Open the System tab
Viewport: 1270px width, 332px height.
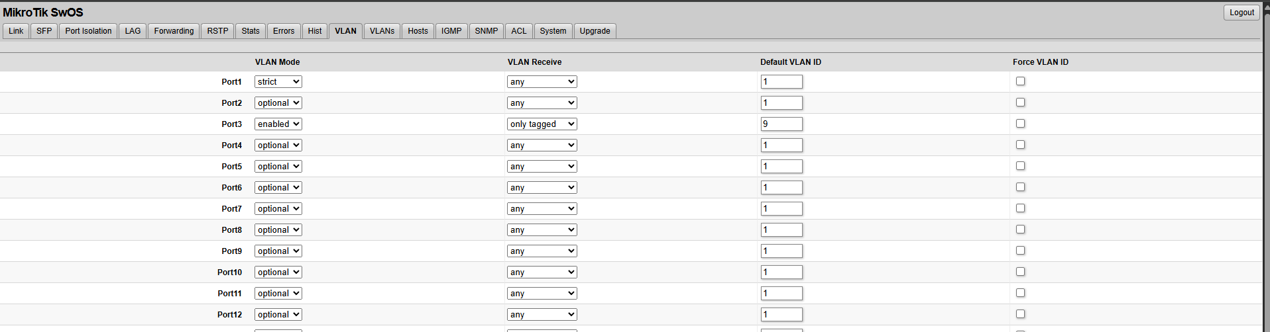tap(553, 31)
